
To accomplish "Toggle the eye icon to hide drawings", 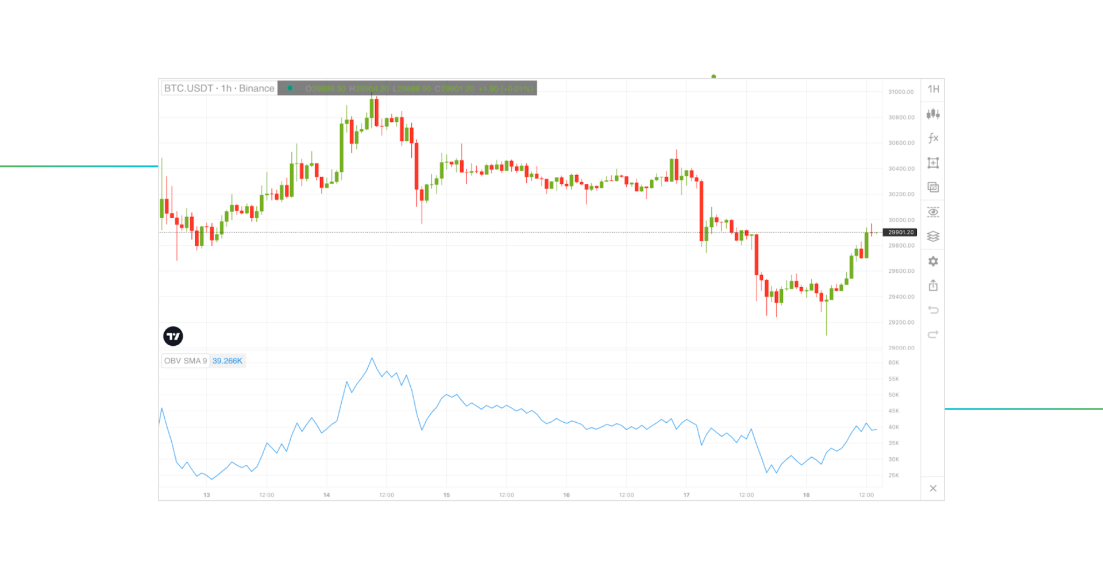I will tap(933, 212).
